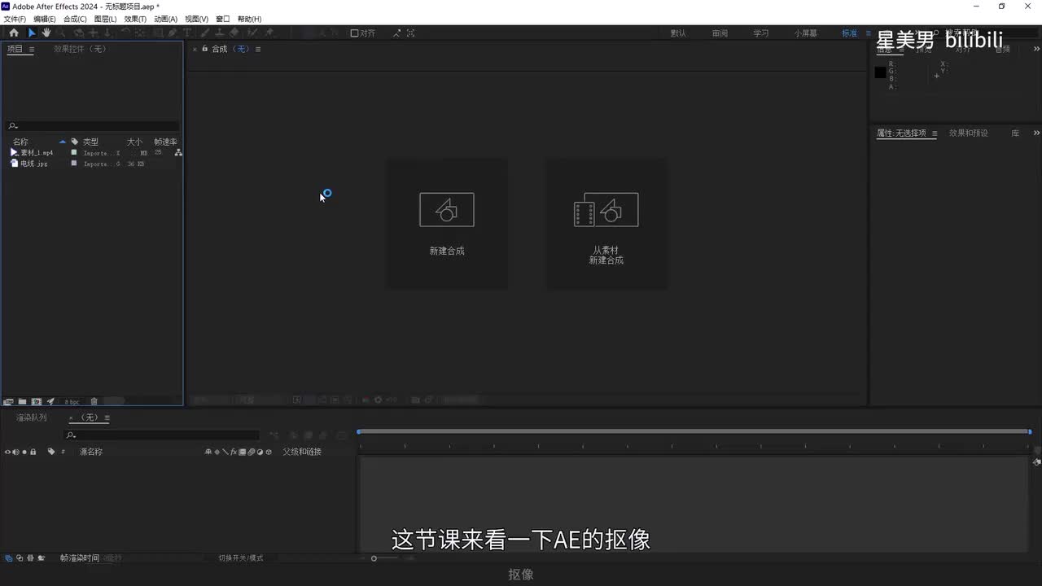Image resolution: width=1042 pixels, height=586 pixels.
Task: Expand hidden panel tabs beside 音频
Action: click(1036, 49)
